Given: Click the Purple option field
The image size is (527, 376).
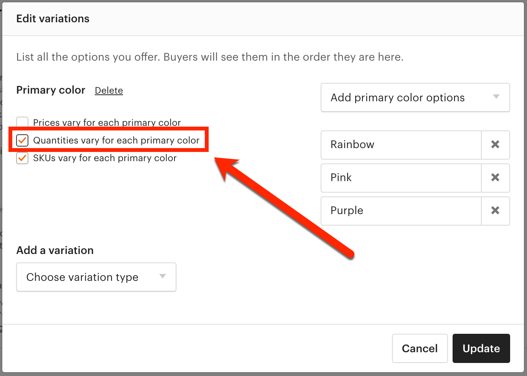Looking at the screenshot, I should click(x=401, y=211).
